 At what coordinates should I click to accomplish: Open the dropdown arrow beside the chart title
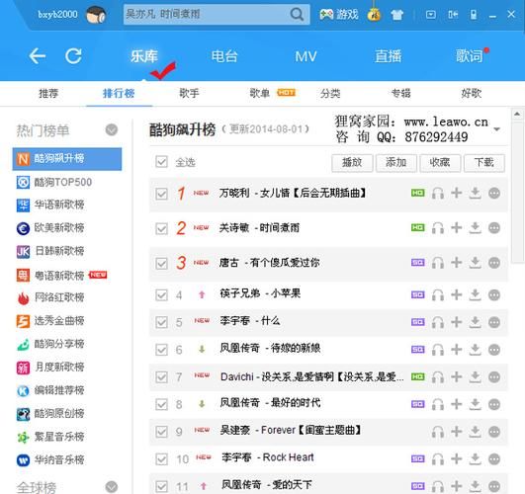click(x=497, y=129)
